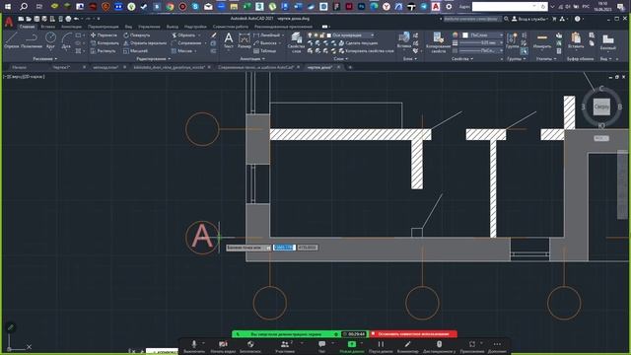Screen dimensions: 631x355
Task: Expand the Аннотации panel
Action: pyautogui.click(x=252, y=59)
